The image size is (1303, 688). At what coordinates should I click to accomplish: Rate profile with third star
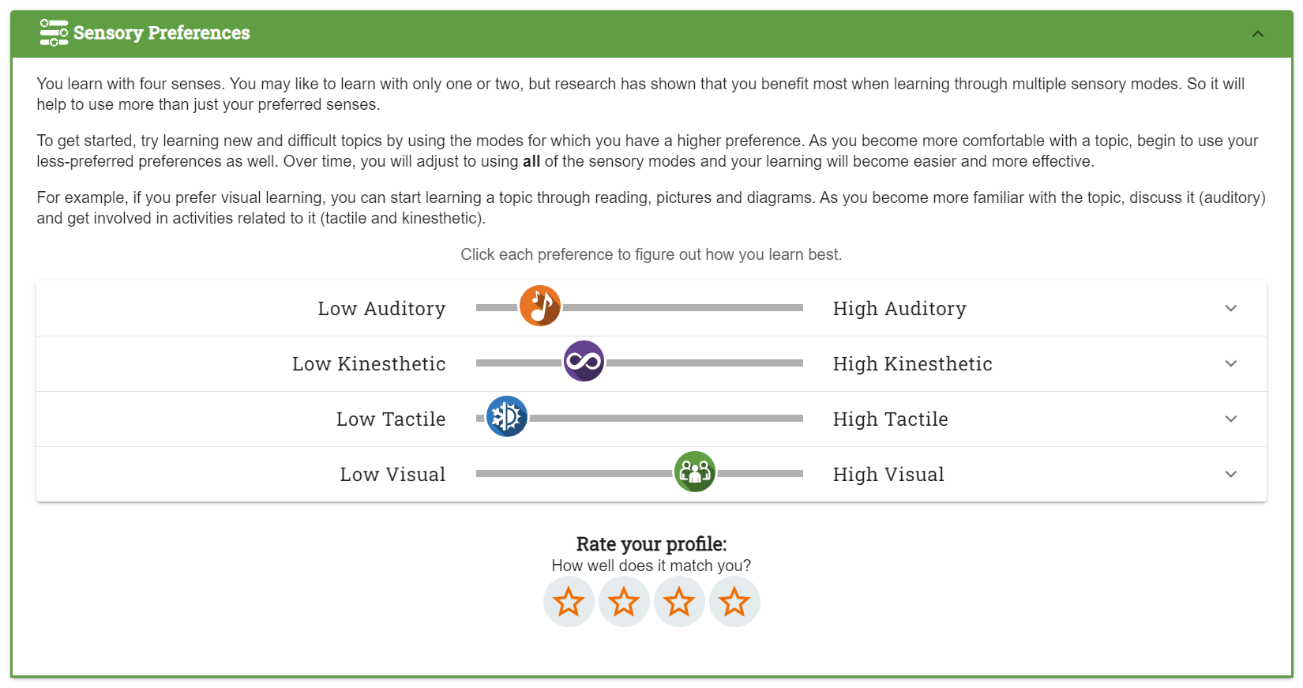[679, 602]
